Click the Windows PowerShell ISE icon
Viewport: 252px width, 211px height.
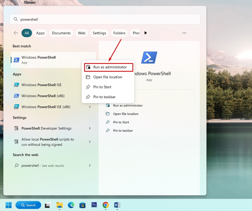point(16,85)
